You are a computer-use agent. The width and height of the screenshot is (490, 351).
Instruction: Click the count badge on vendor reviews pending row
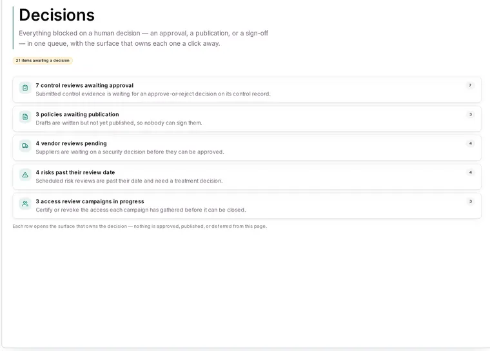[470, 144]
